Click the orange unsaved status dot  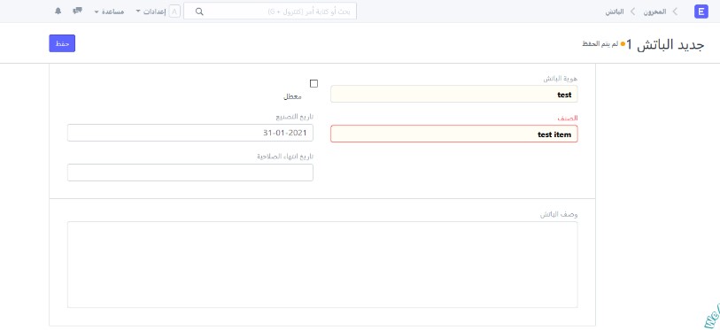click(x=623, y=44)
